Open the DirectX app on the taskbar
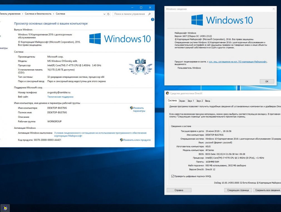281x212 pixels. pos(5,208)
